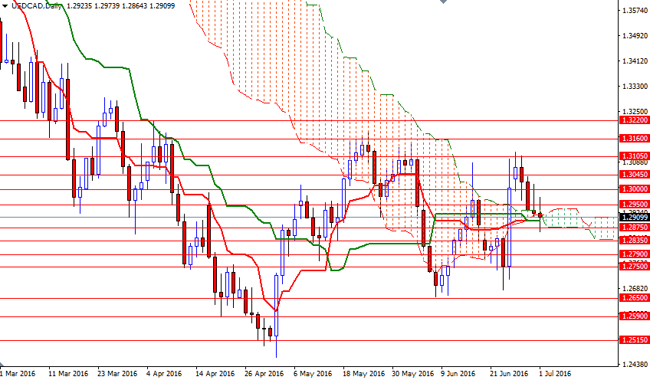Select the red 1.31600 price level label
This screenshot has width=650, height=380.
tap(633, 139)
